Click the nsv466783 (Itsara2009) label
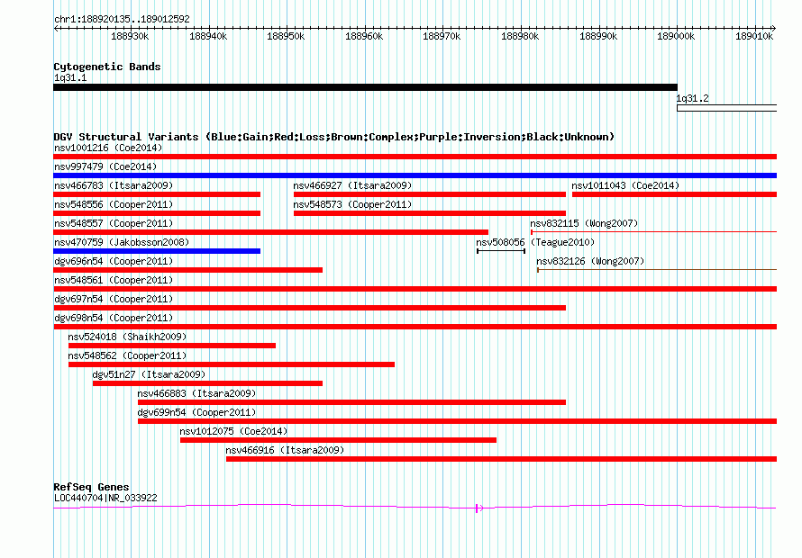The width and height of the screenshot is (802, 558). click(x=114, y=185)
